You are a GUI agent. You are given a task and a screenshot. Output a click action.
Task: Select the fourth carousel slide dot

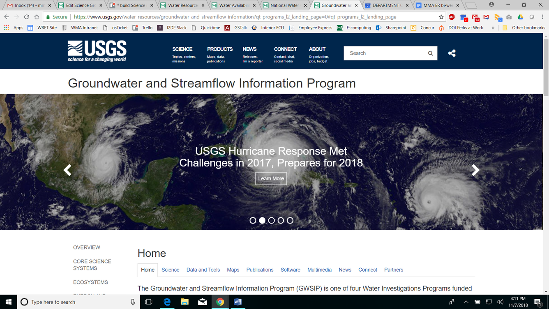pos(281,220)
